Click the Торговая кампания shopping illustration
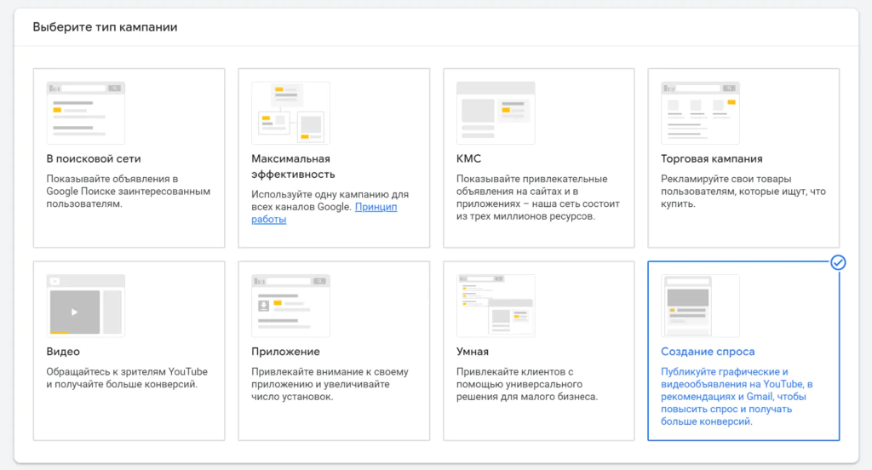The image size is (872, 470). tap(700, 112)
